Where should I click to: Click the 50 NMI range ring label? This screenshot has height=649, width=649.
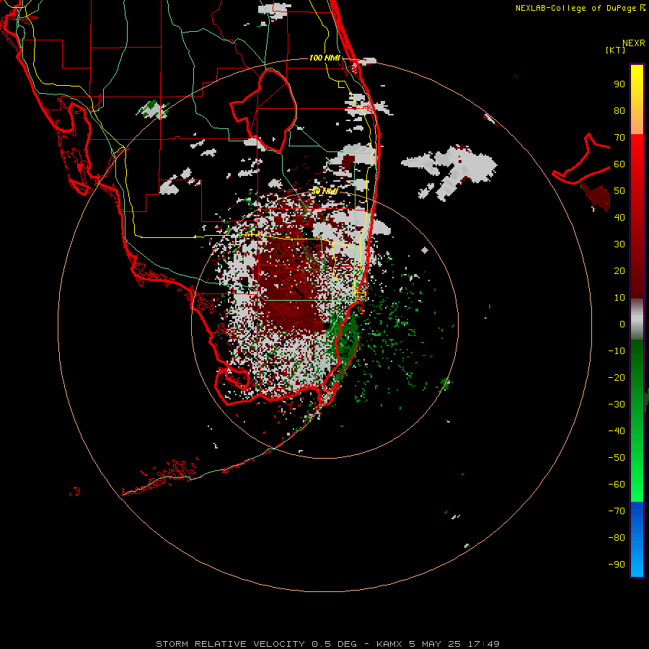coord(324,191)
